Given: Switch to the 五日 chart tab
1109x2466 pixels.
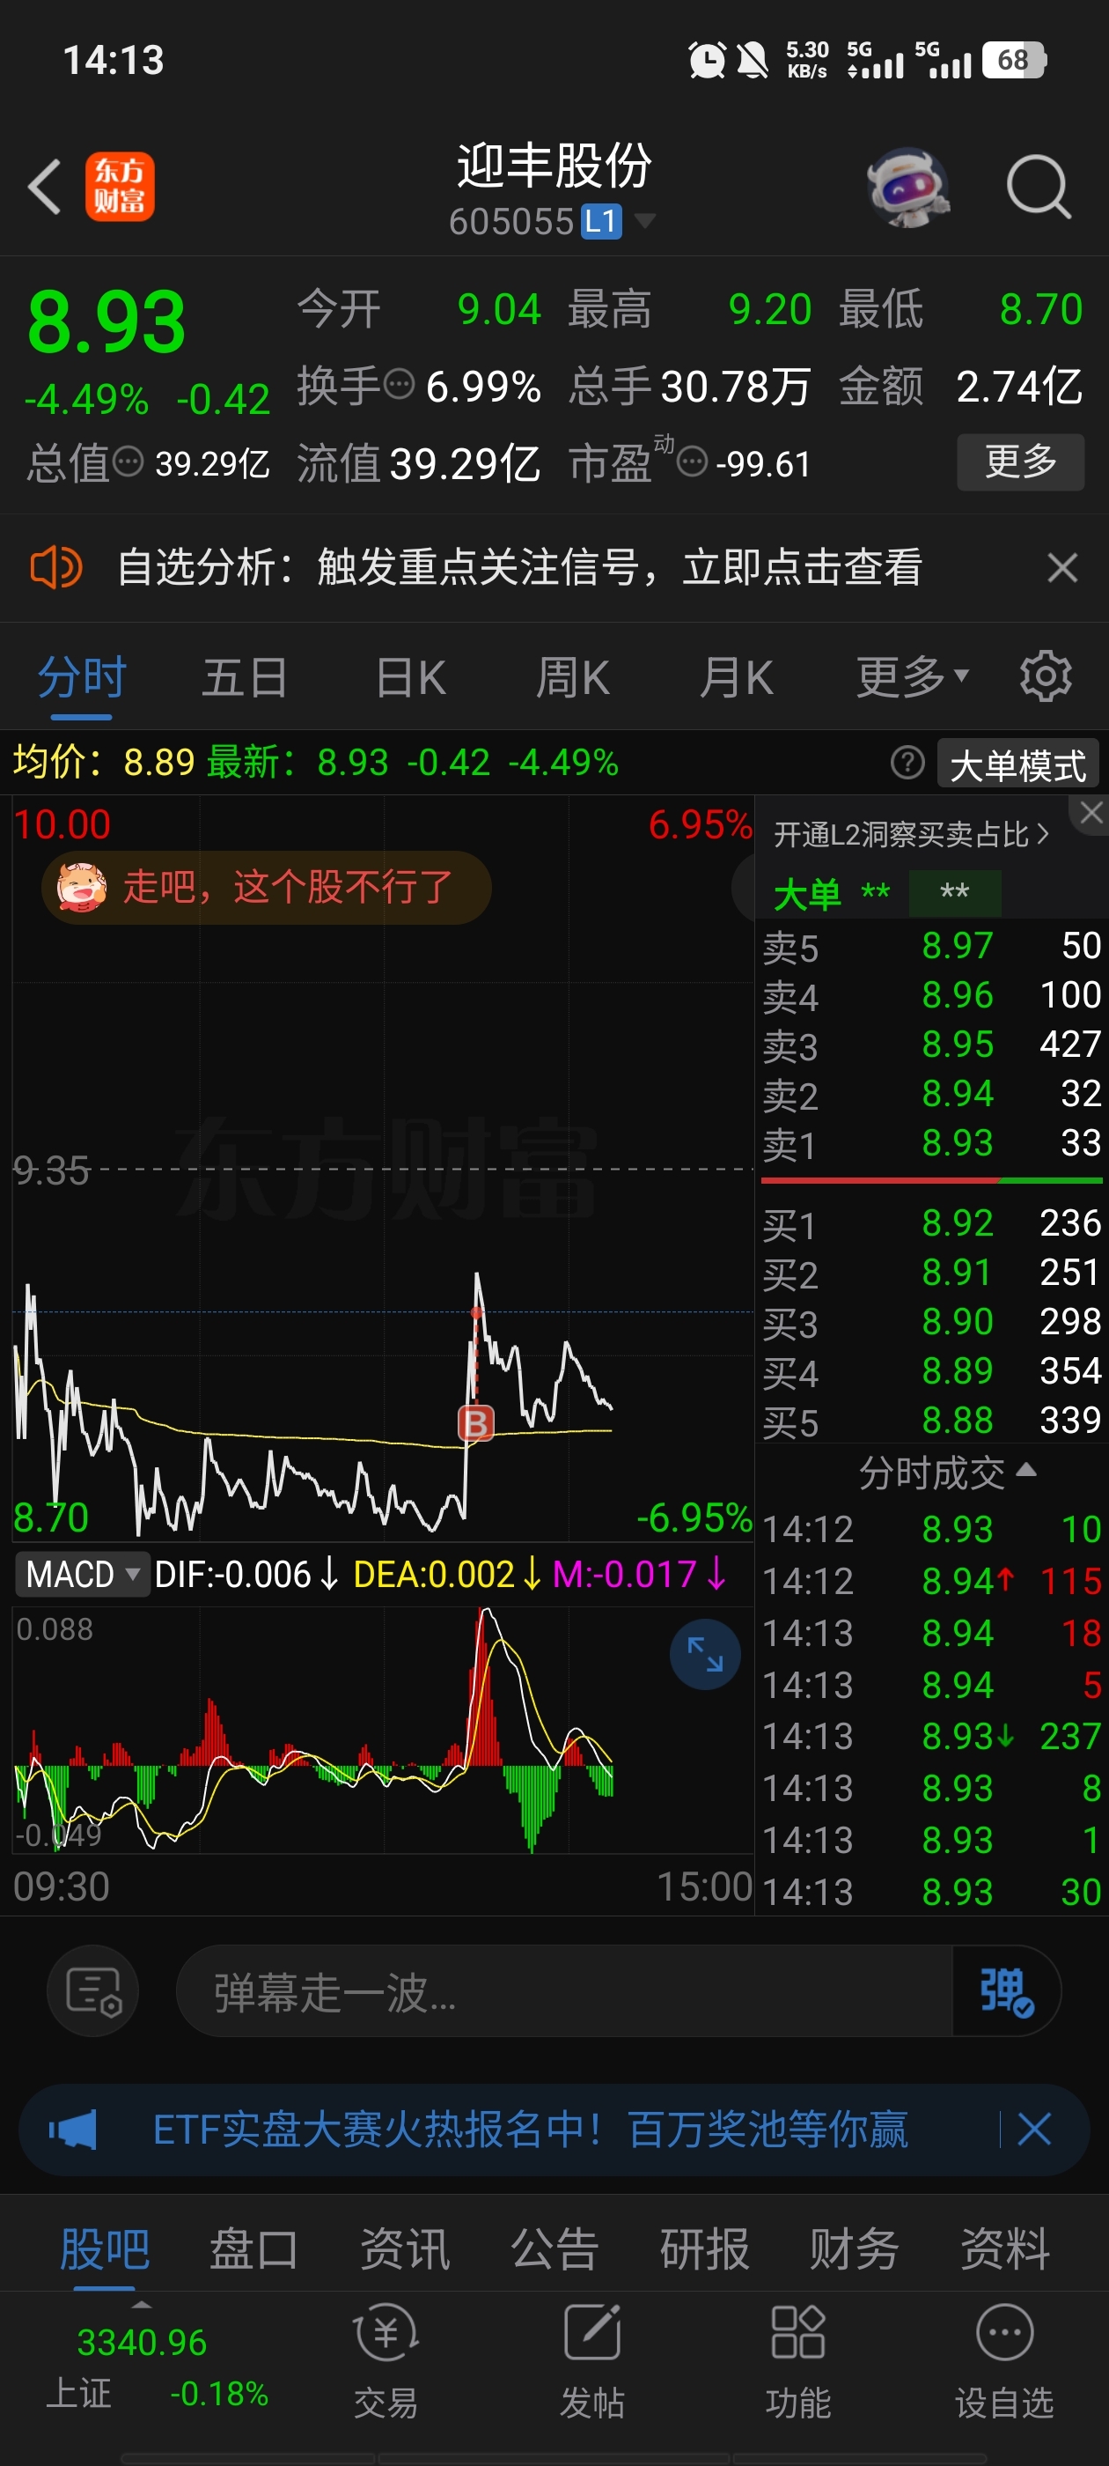Looking at the screenshot, I should pyautogui.click(x=245, y=678).
